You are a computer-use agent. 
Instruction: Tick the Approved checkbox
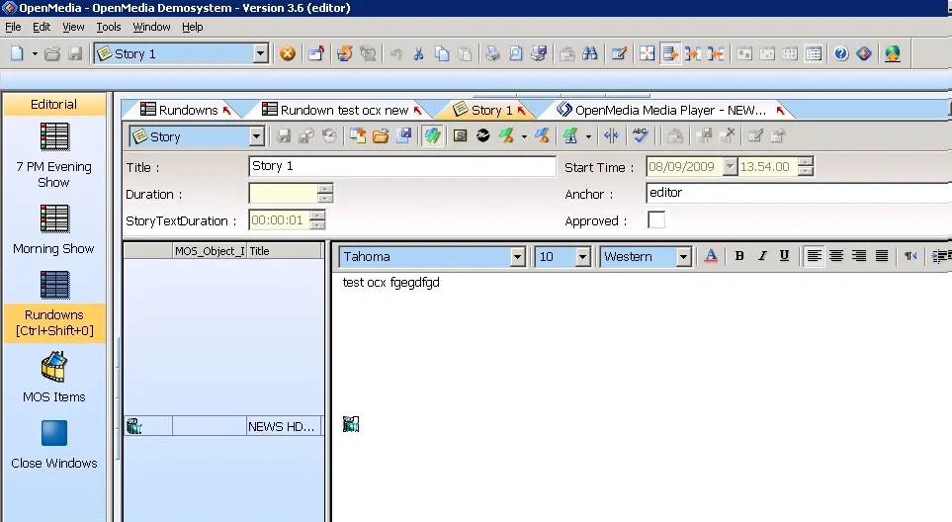tap(656, 220)
